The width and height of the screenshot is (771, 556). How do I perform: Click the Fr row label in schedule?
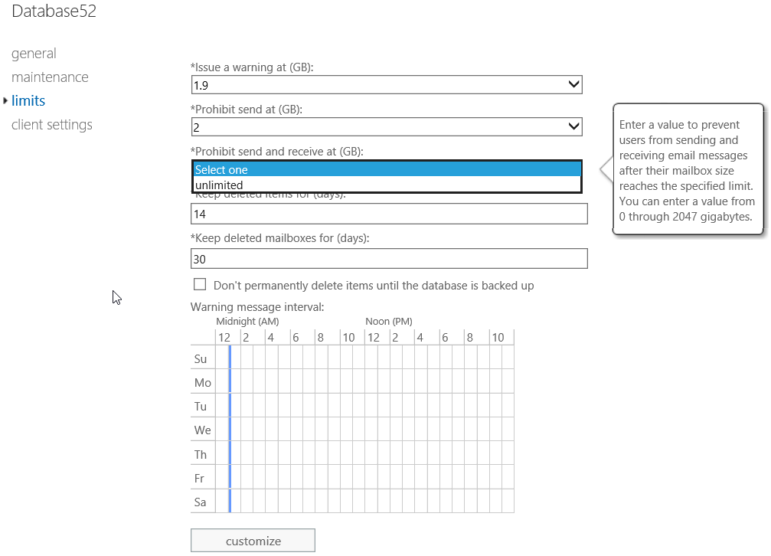tap(198, 478)
